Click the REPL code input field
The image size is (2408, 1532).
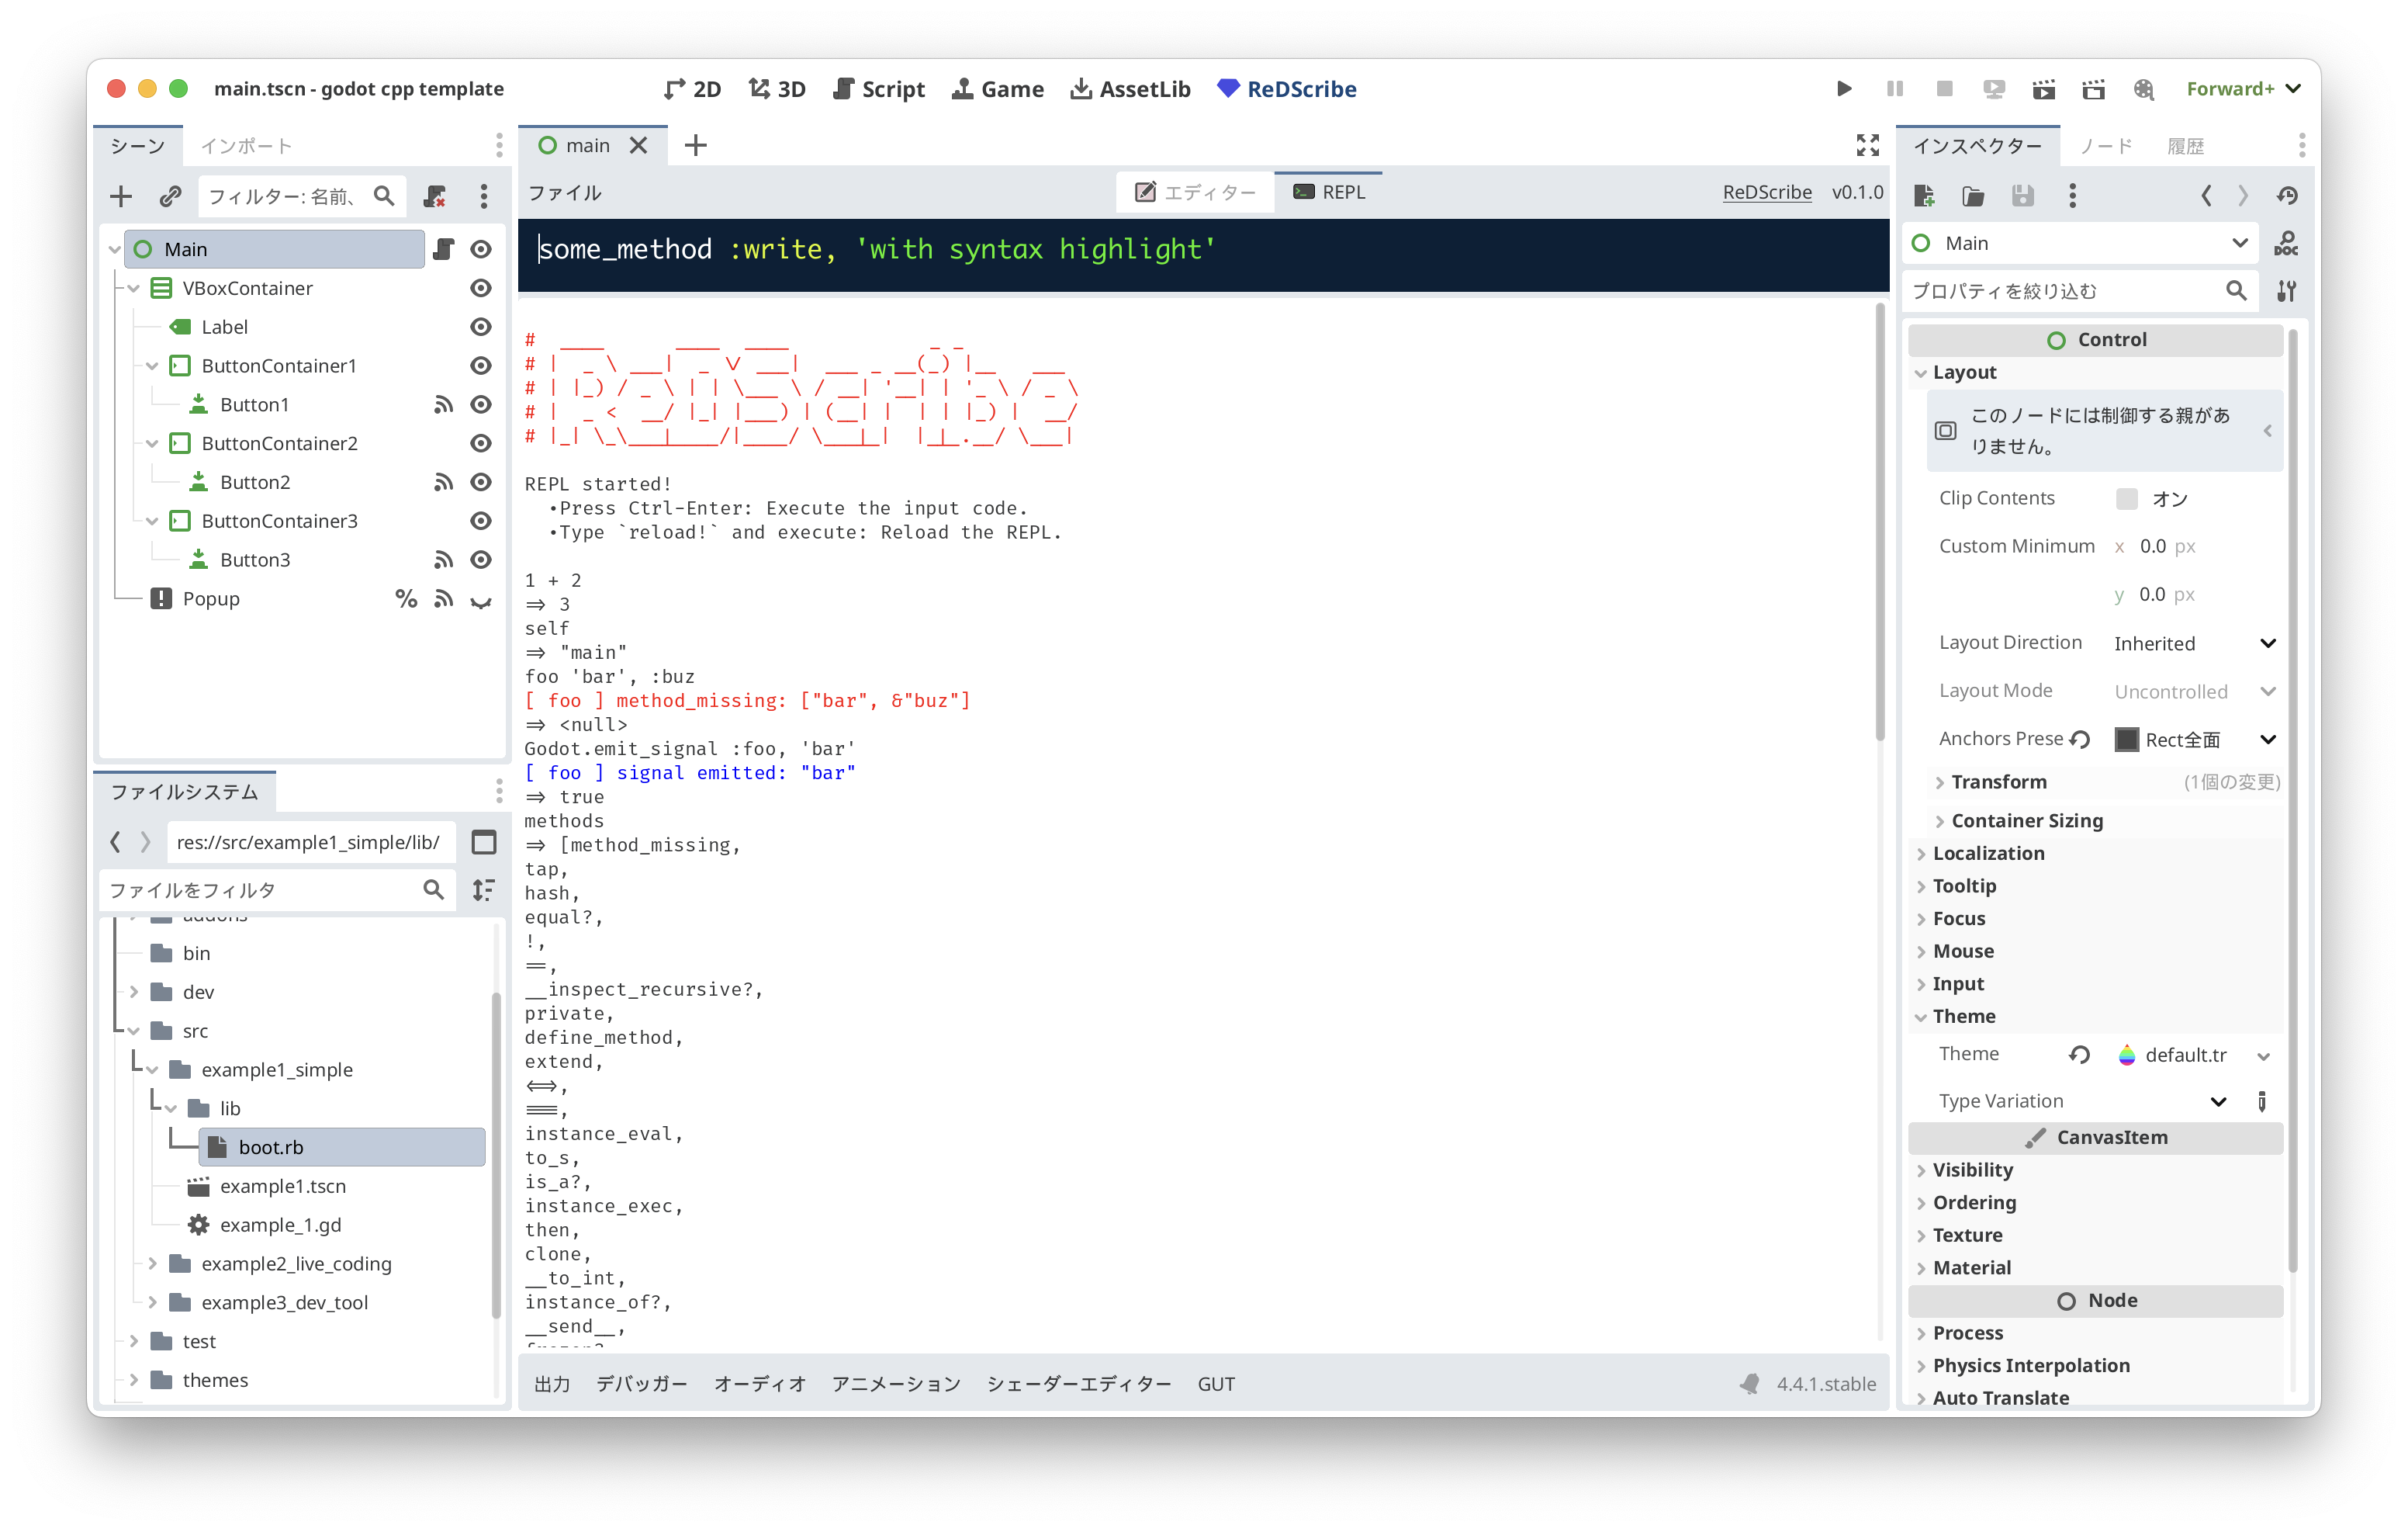click(1203, 255)
